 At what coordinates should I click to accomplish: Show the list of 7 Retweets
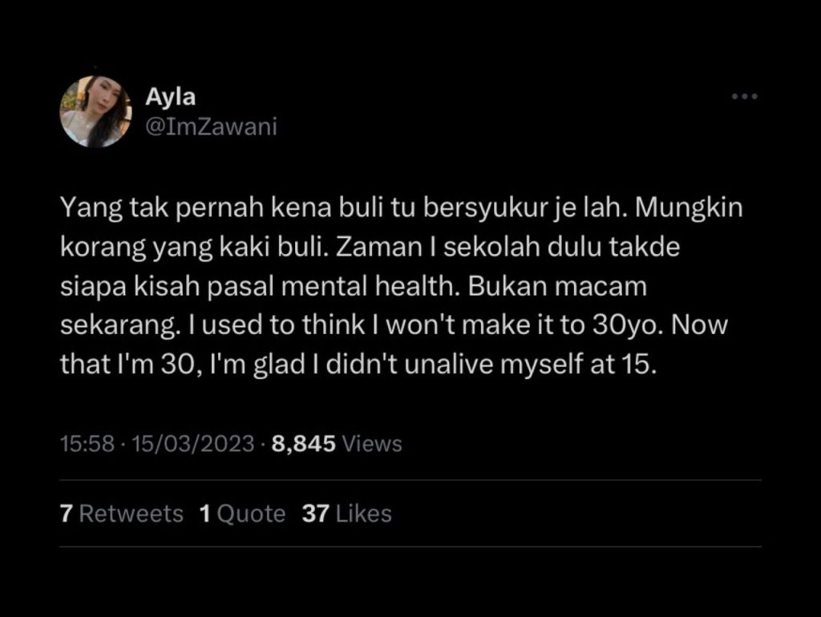[122, 514]
